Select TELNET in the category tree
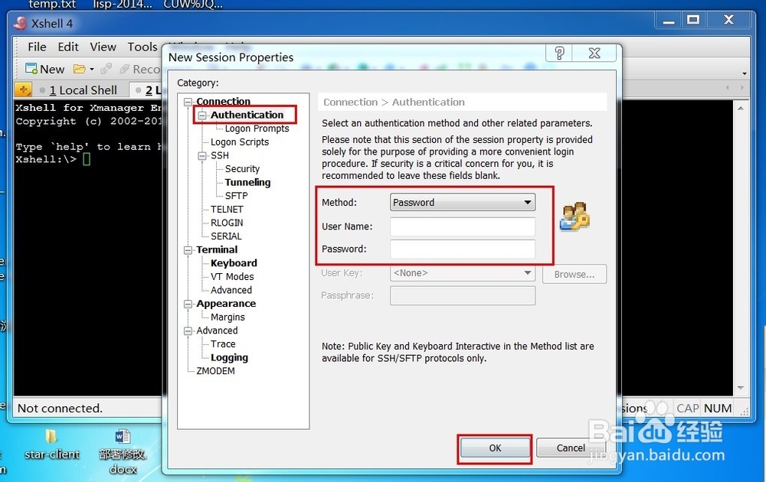The image size is (766, 482). pos(227,210)
